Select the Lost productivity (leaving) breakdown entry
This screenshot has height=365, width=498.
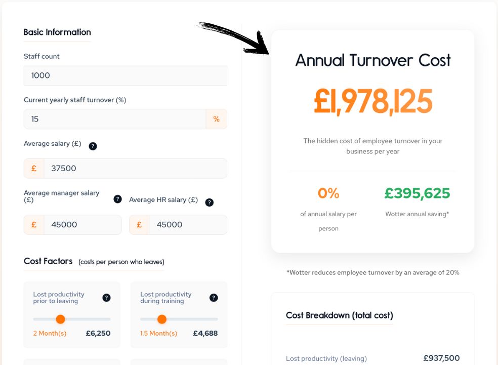[326, 358]
